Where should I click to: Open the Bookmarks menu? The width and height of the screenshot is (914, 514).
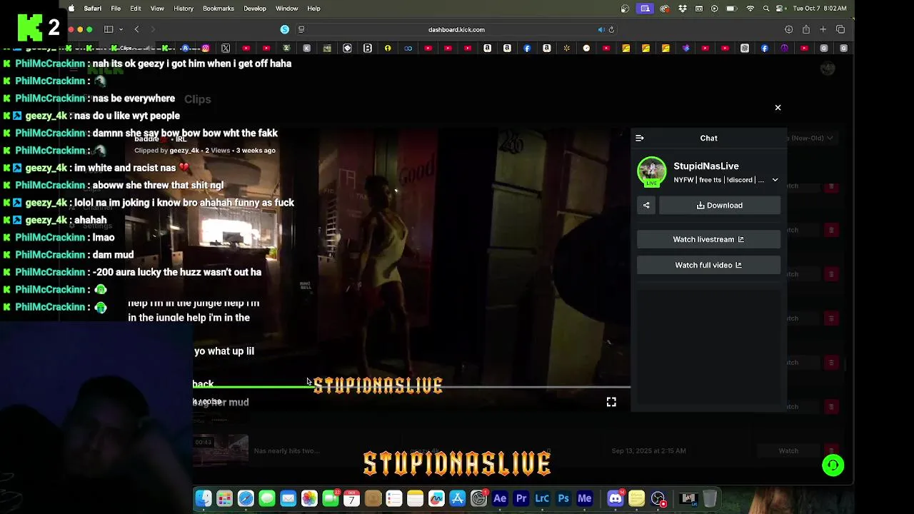point(219,9)
